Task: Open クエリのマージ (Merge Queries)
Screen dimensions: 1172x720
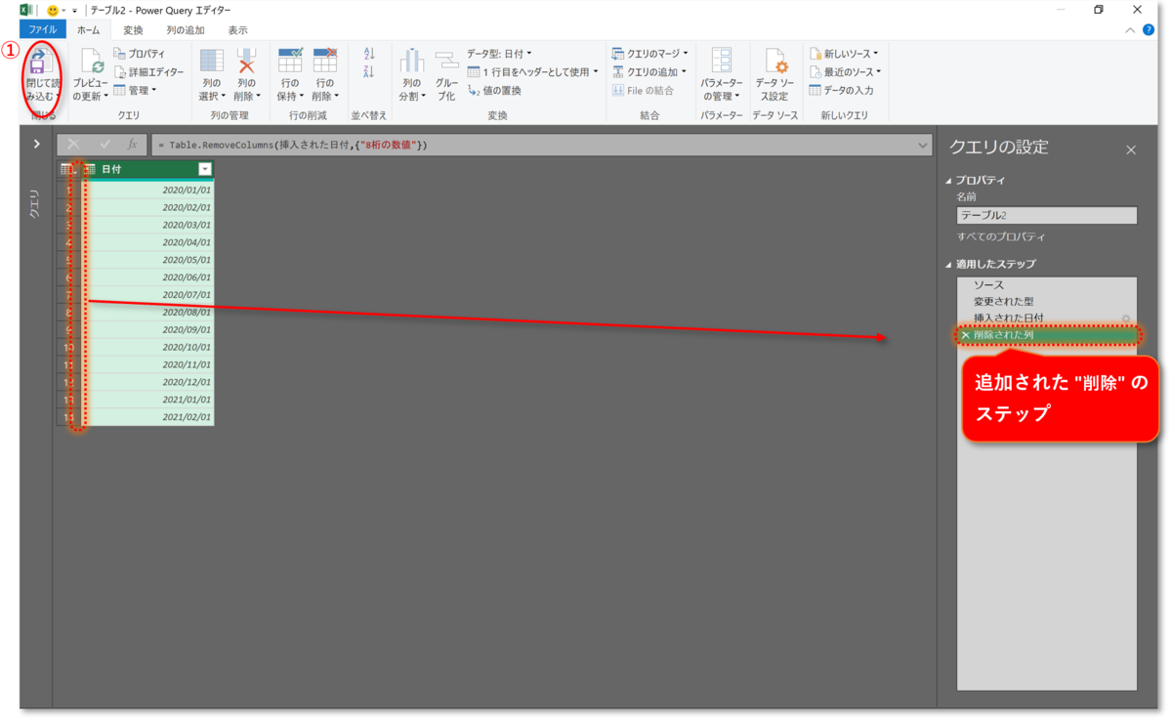Action: [x=649, y=54]
